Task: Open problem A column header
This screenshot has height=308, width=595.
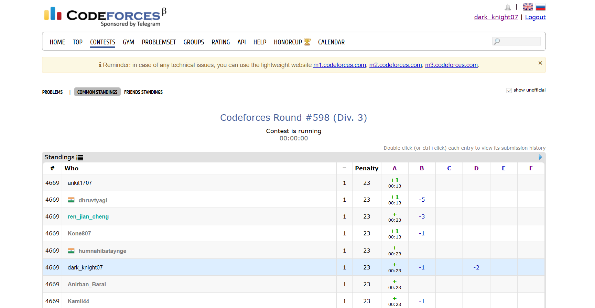Action: tap(394, 168)
